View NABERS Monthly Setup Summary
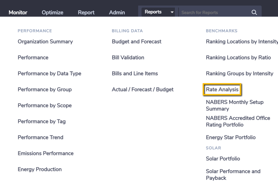278x187 pixels. [x=235, y=105]
